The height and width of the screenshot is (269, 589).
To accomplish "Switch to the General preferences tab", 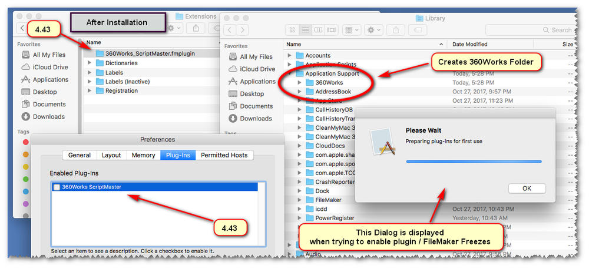I will click(80, 155).
